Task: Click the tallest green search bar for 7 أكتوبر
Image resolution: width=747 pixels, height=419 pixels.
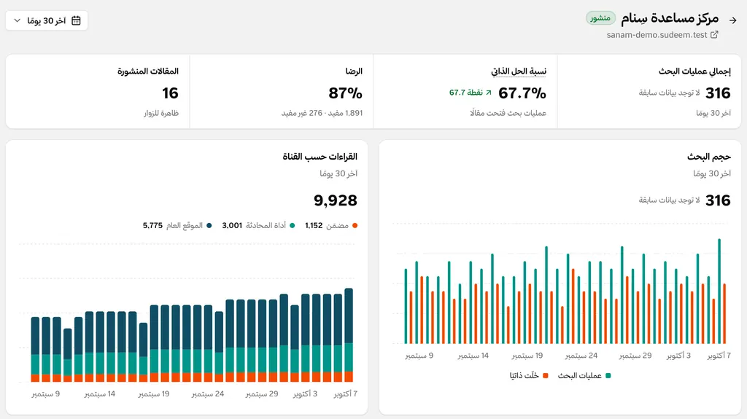Action: point(719,291)
